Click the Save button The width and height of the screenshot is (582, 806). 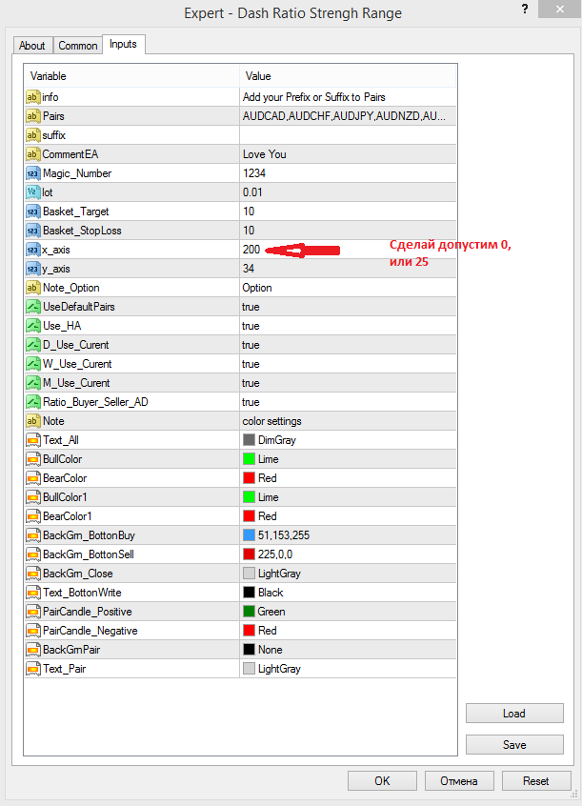point(514,744)
